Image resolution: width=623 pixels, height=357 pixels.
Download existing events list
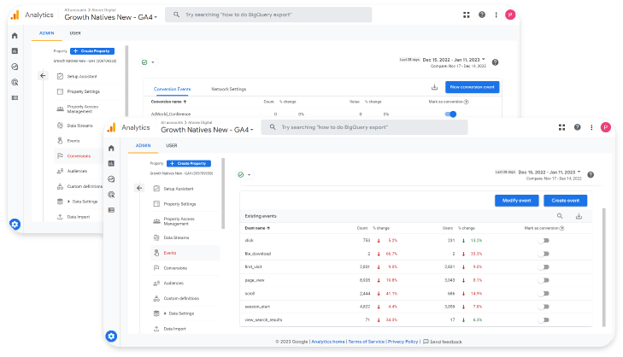[x=579, y=216]
